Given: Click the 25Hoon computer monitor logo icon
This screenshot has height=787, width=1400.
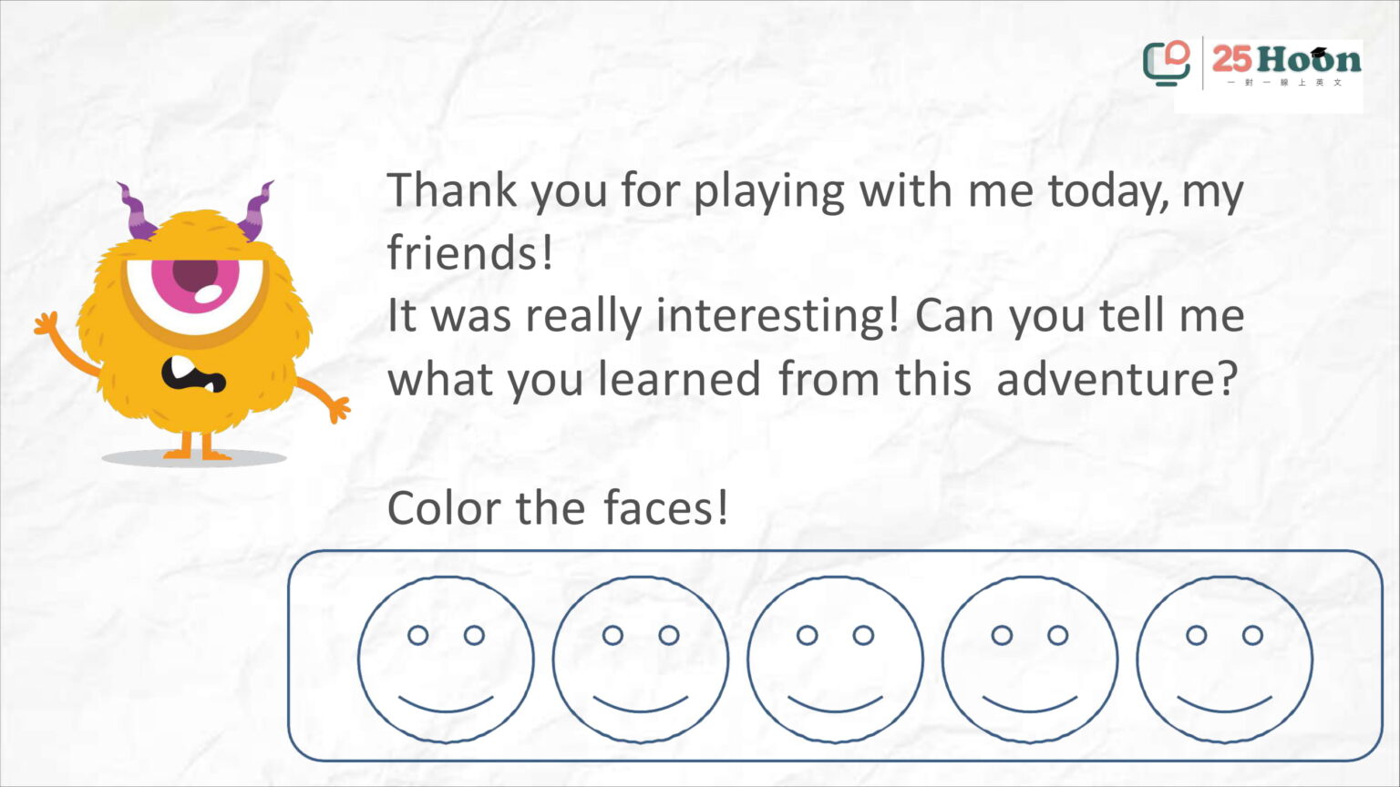Looking at the screenshot, I should 1168,63.
